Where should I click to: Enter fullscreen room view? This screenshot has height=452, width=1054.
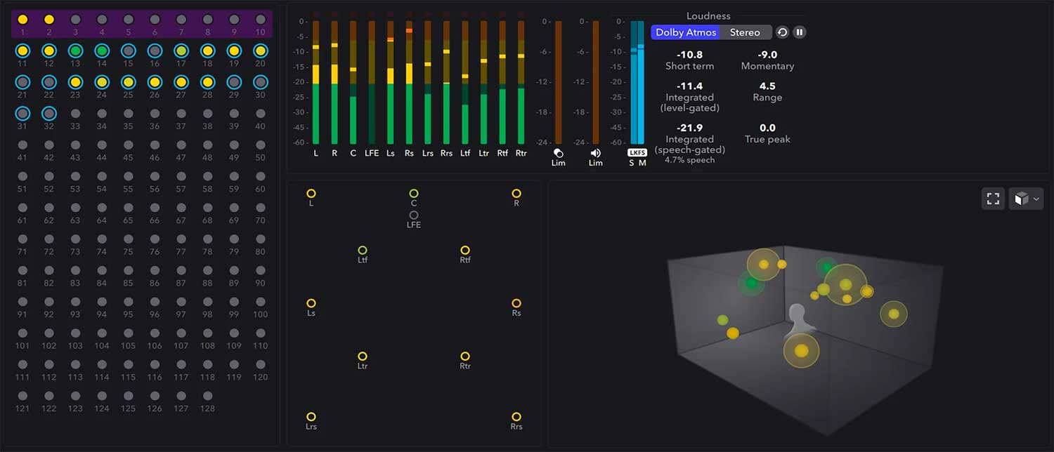point(993,199)
